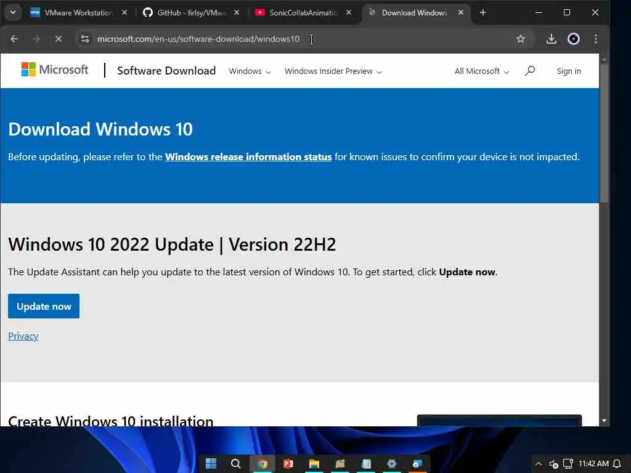Viewport: 631px width, 473px height.
Task: Click the page vertical scrollbar thumb
Action: (604, 133)
